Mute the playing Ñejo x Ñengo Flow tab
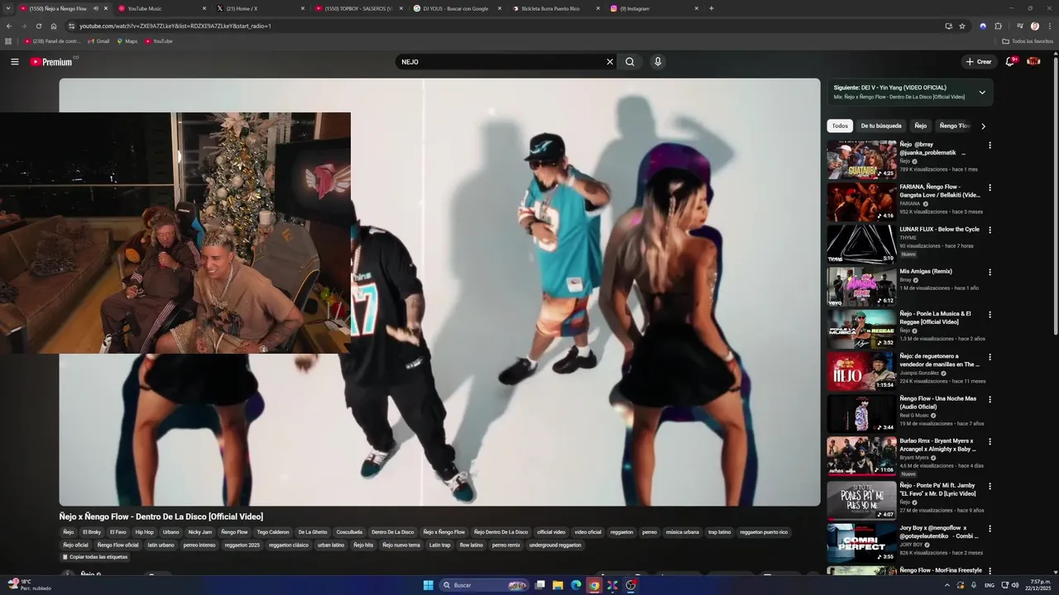 point(96,8)
